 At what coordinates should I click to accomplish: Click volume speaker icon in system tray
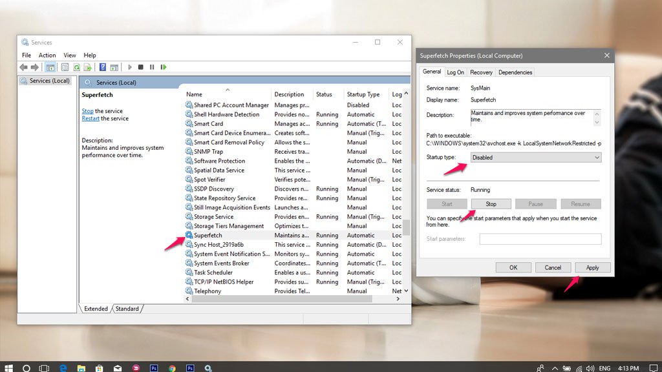tap(590, 368)
